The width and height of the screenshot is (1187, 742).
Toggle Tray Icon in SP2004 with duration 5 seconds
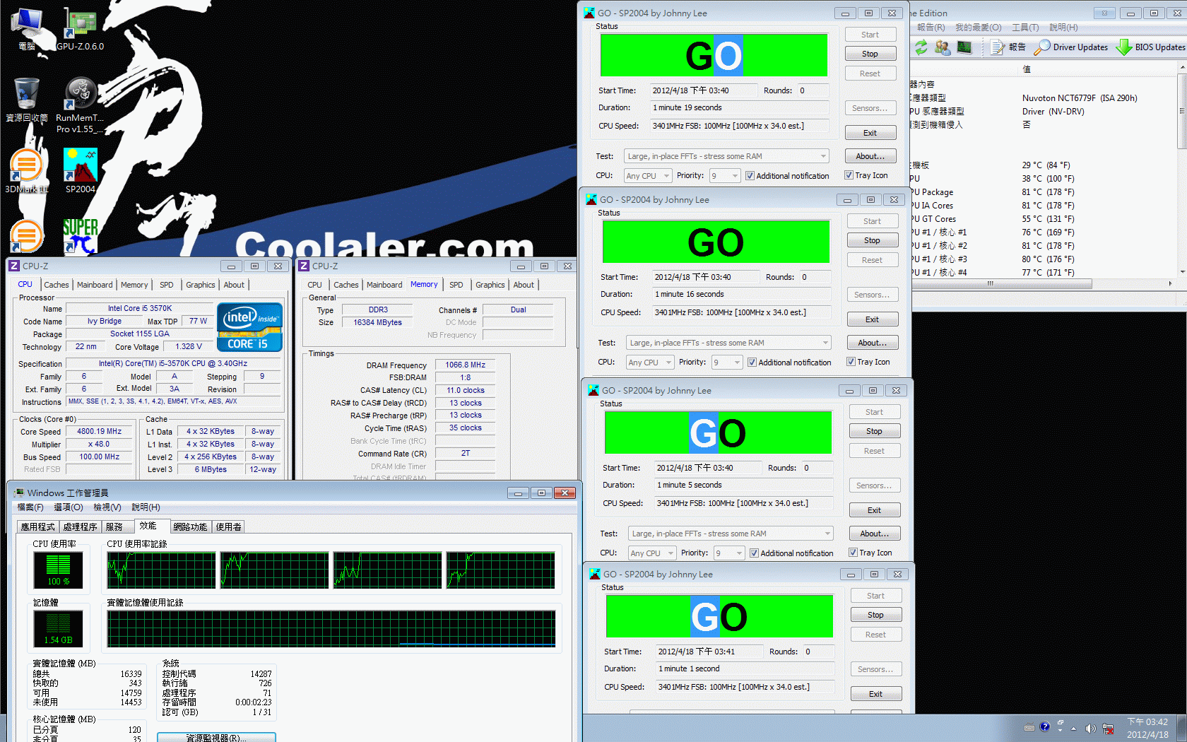[x=870, y=553]
